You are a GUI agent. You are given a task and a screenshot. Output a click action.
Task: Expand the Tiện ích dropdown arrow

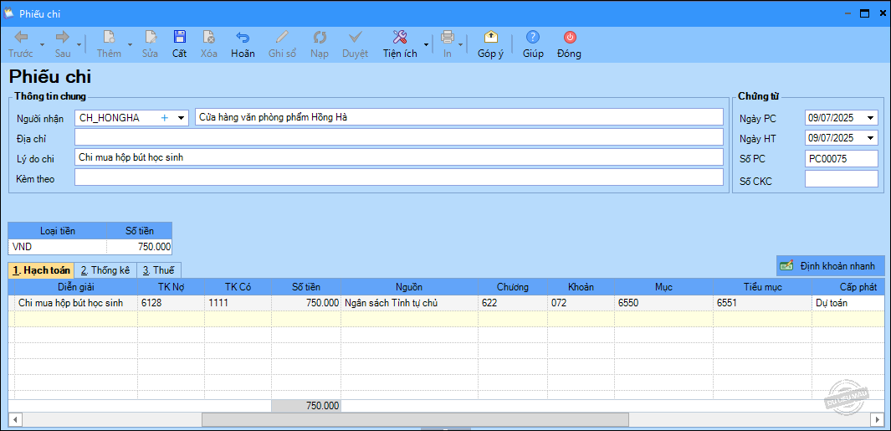[x=426, y=44]
